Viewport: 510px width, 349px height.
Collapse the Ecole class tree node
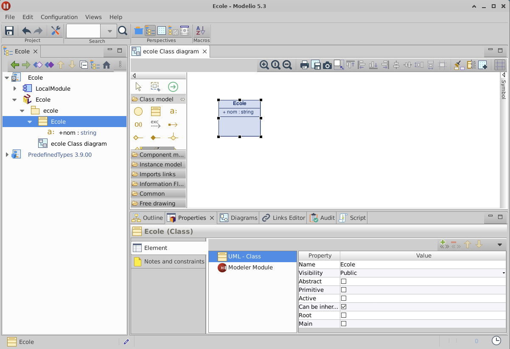pos(30,122)
